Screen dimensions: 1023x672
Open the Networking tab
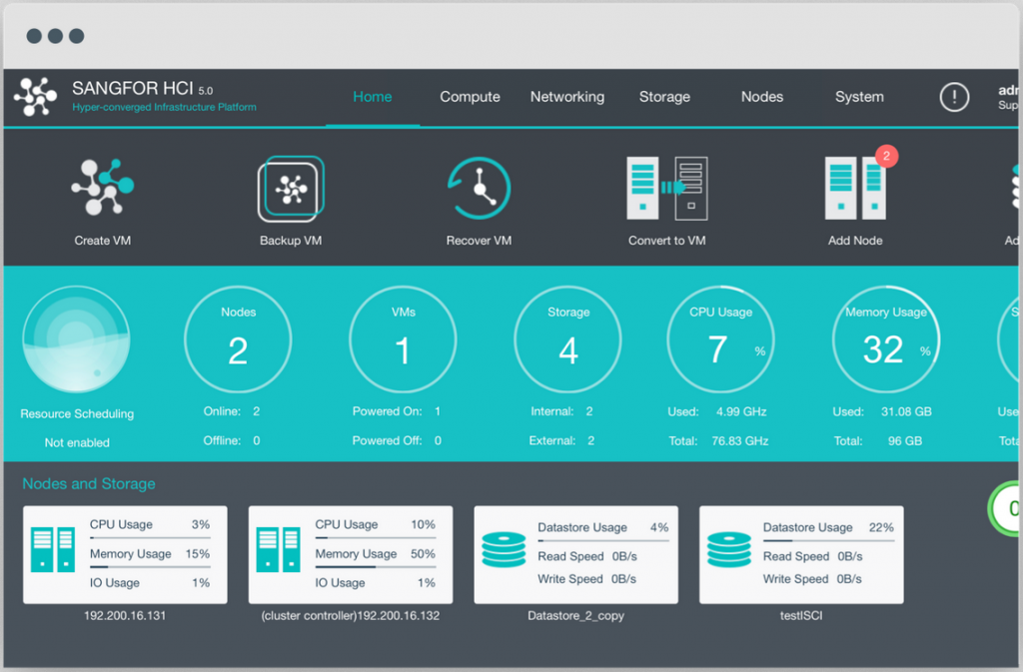567,97
